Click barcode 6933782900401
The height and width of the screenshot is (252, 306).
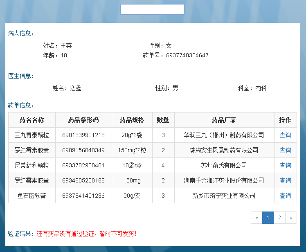tap(83, 165)
